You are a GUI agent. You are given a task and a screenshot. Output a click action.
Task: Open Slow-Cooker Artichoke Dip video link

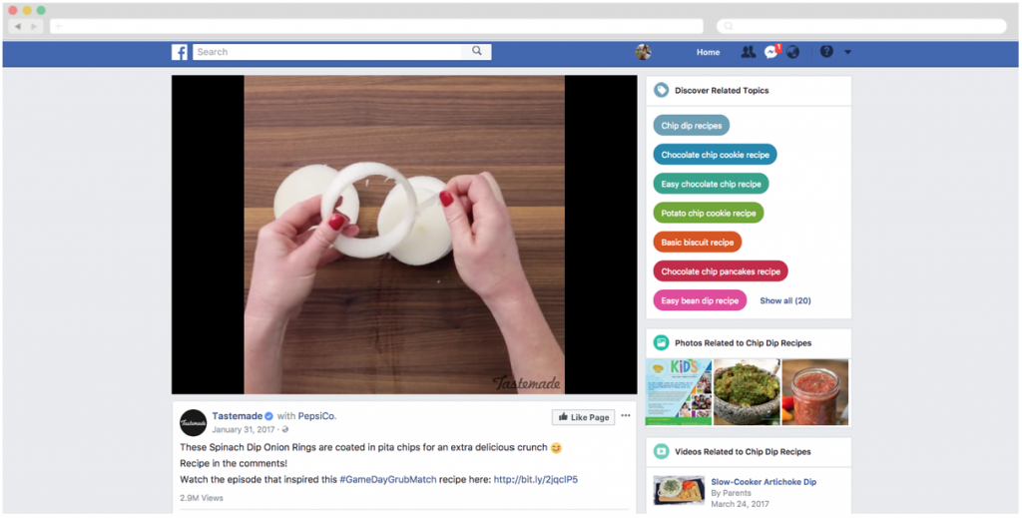pos(764,482)
